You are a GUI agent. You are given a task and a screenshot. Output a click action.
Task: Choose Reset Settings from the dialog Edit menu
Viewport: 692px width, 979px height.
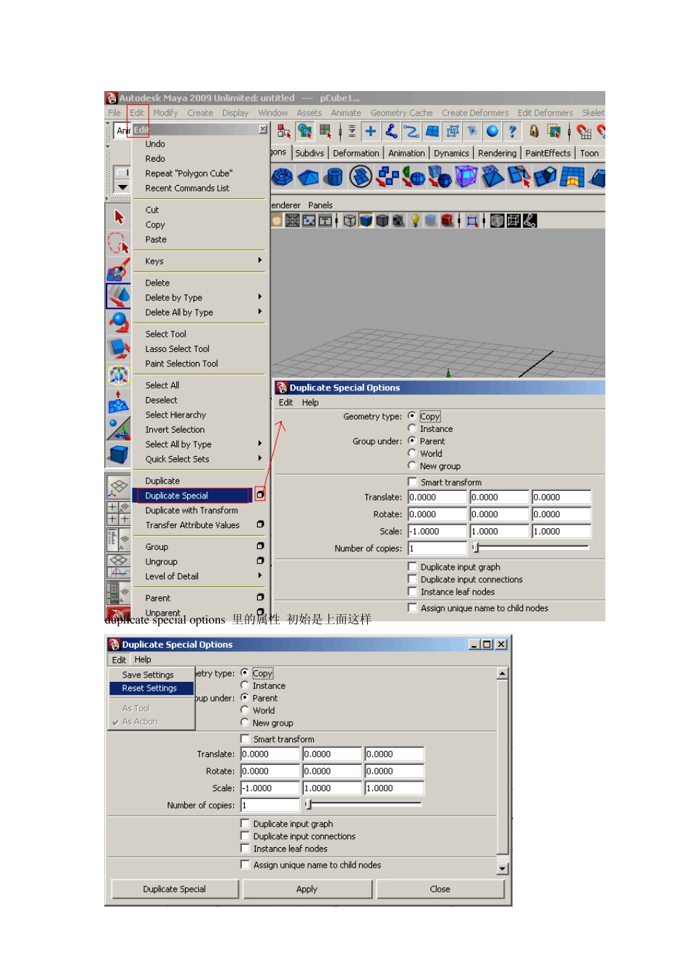tap(152, 688)
